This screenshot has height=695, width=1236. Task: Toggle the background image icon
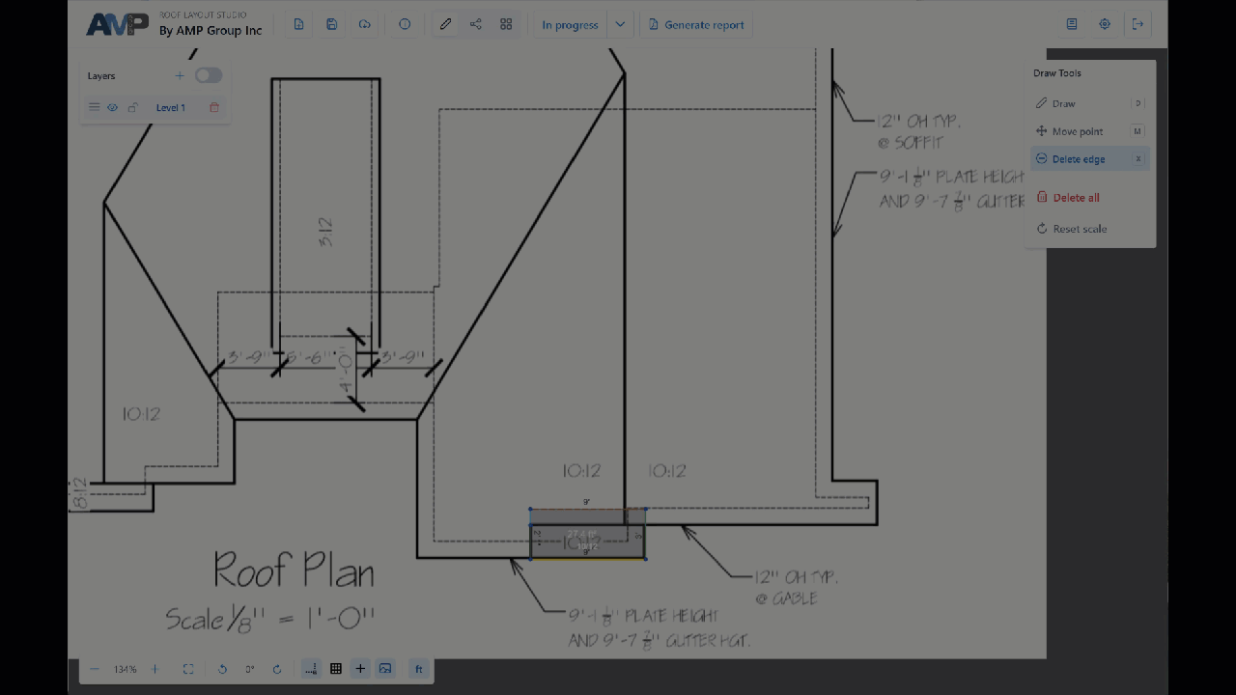[385, 669]
